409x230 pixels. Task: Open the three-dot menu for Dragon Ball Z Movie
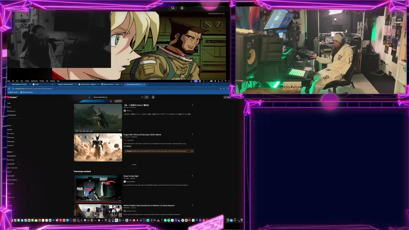coord(192,134)
